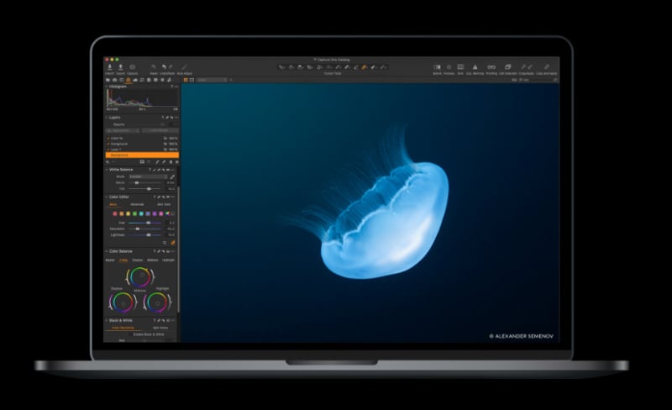Switch to Basic tab in Color Editor
This screenshot has height=410, width=672.
(113, 204)
